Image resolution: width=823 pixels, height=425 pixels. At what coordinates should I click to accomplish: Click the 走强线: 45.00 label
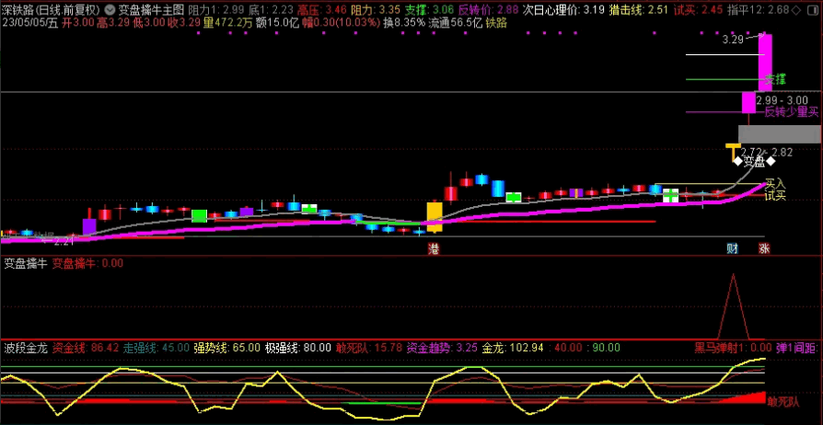point(156,348)
